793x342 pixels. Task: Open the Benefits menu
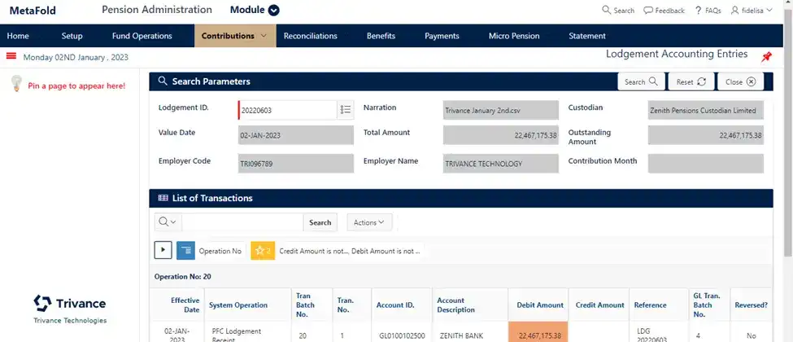coord(381,36)
